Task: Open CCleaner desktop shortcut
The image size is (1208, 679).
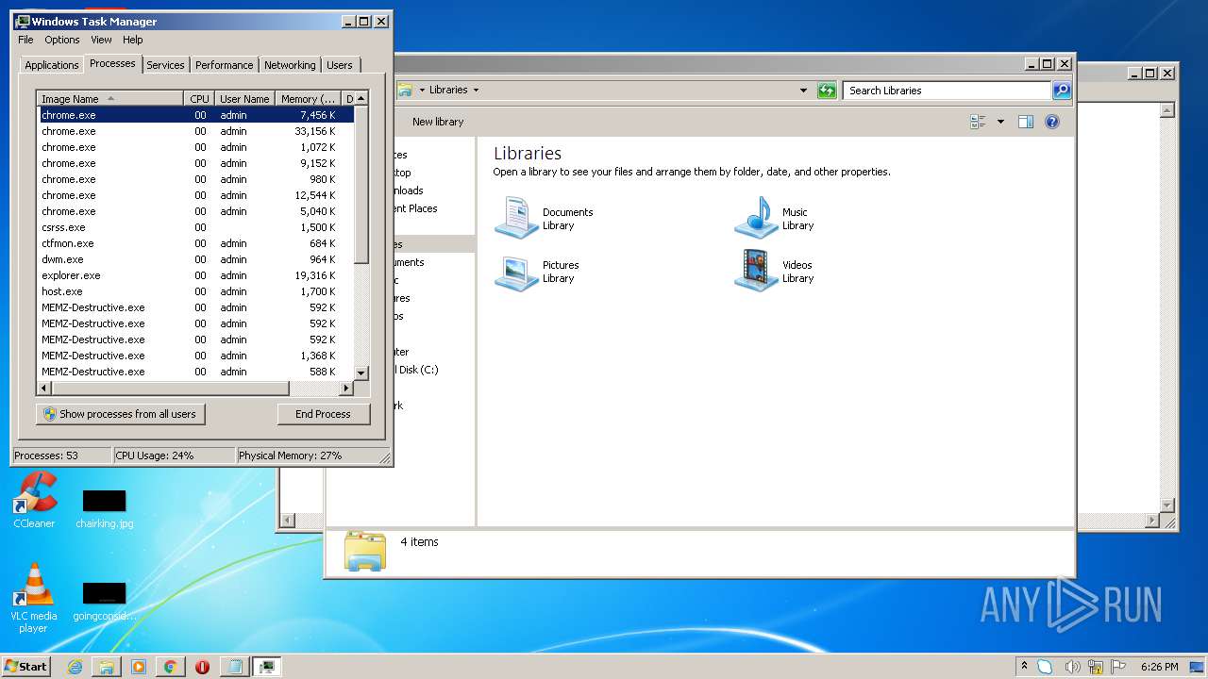Action: tap(34, 500)
